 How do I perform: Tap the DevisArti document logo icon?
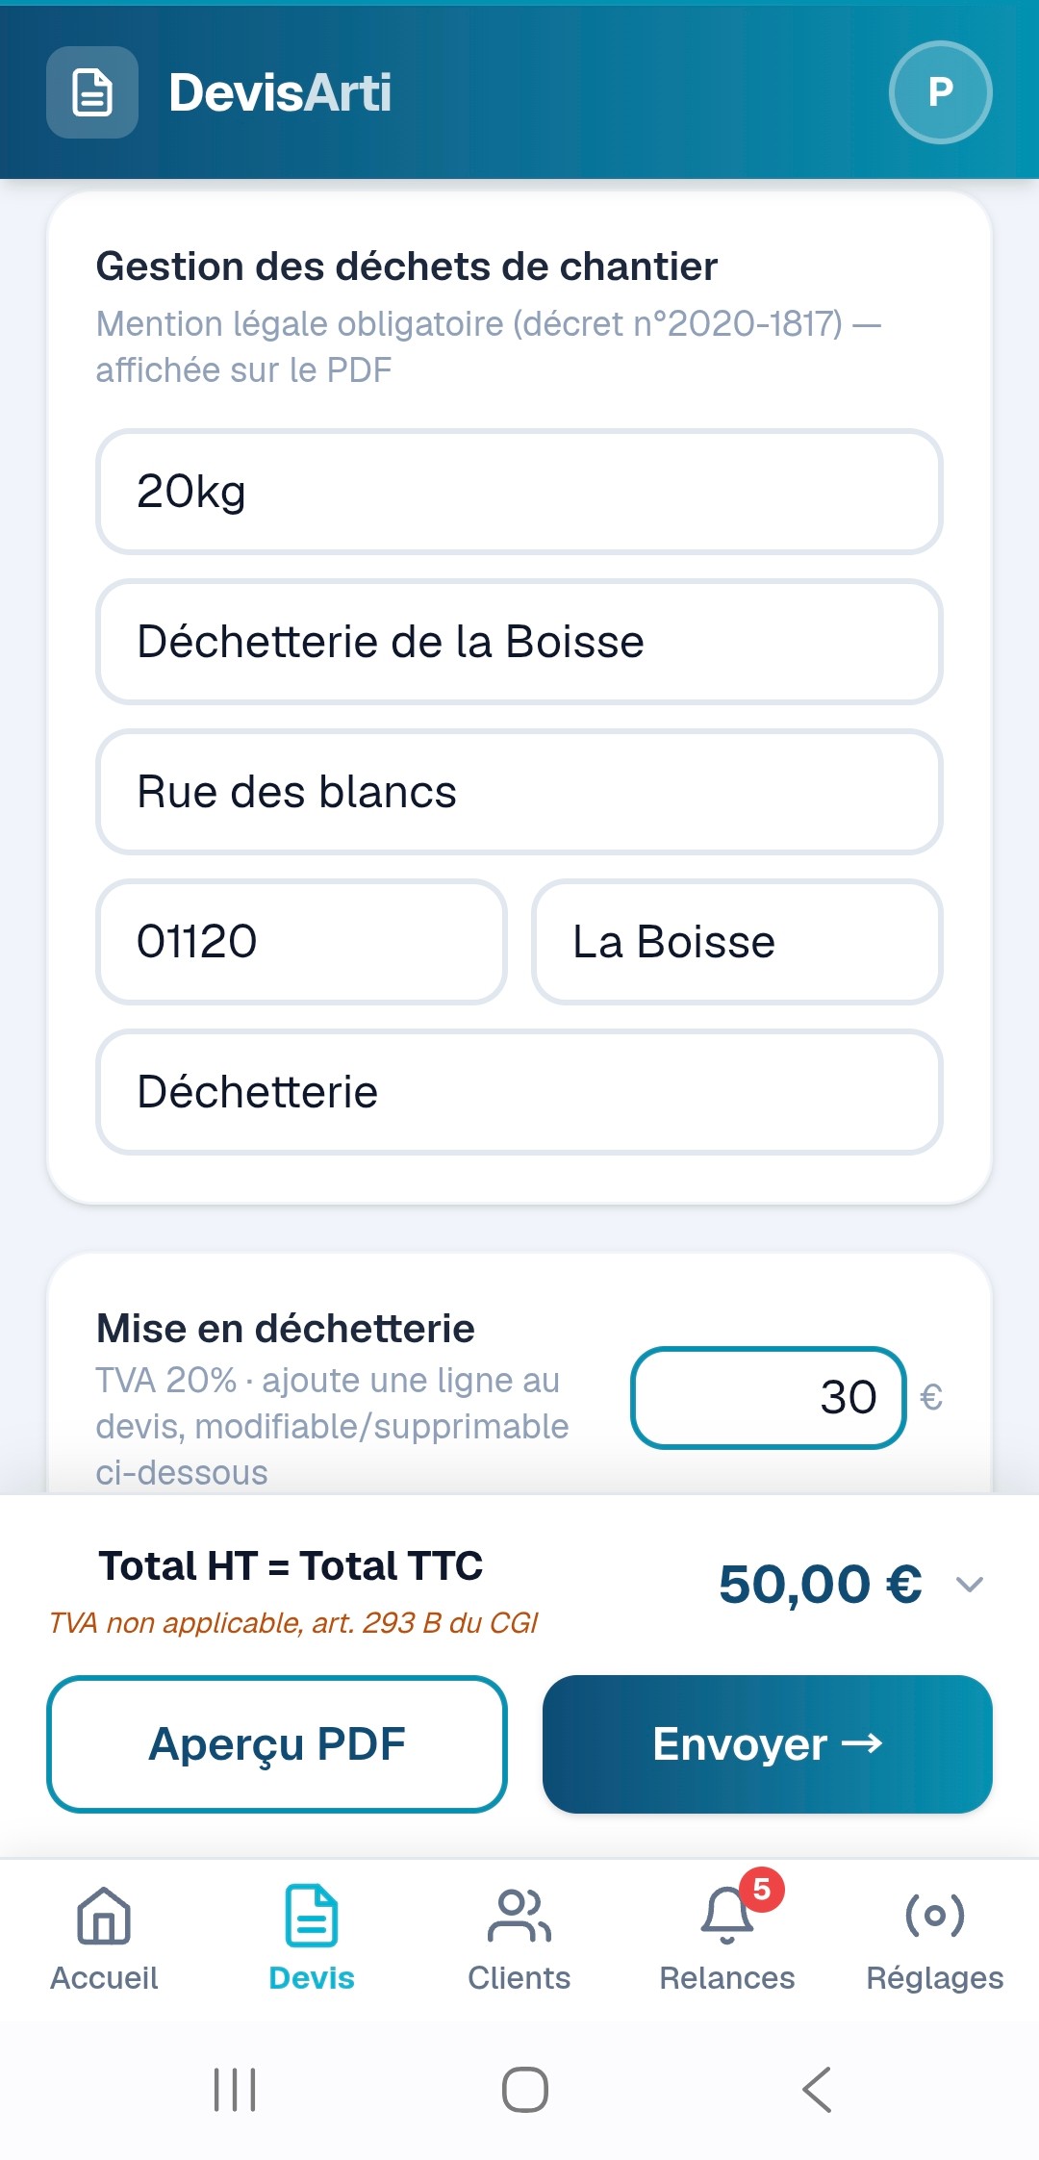(92, 92)
